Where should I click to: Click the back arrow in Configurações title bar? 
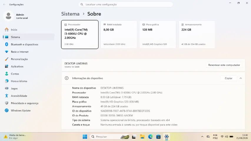4,4
